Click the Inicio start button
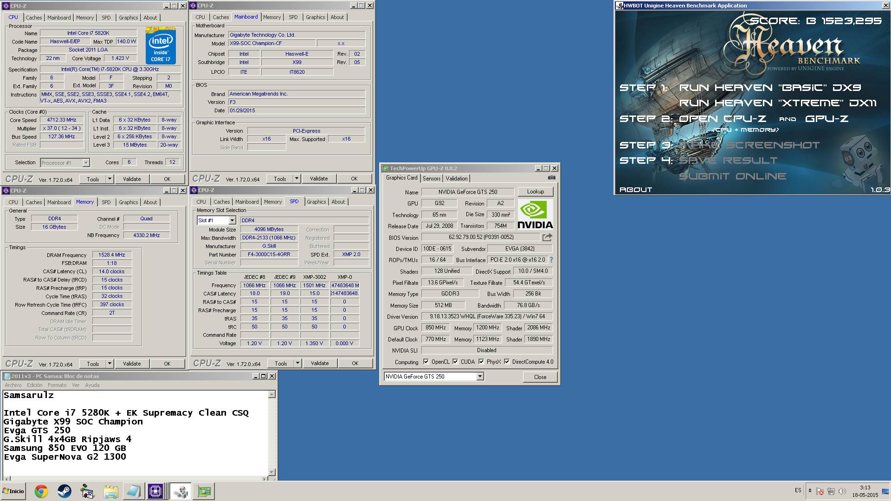The image size is (891, 501). (x=13, y=491)
